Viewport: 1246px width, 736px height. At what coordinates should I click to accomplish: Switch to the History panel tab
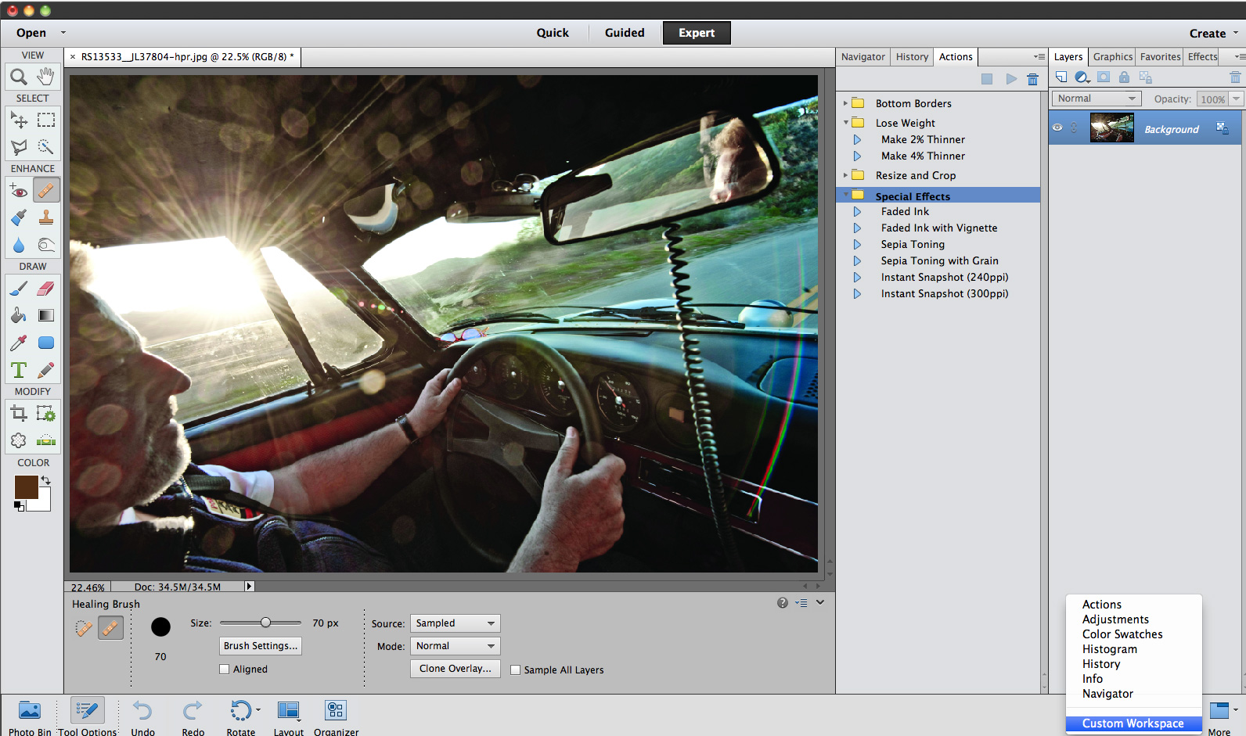click(x=912, y=57)
